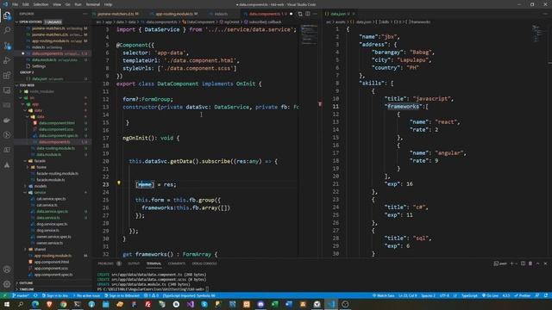Click the split editor icon in left group

coord(308,14)
